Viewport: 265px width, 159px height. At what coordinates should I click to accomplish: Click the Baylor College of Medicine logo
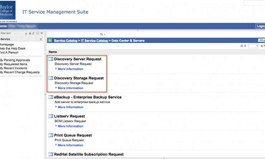[8, 10]
